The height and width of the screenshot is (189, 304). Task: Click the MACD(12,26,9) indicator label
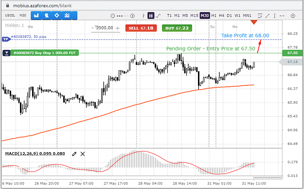[35, 154]
